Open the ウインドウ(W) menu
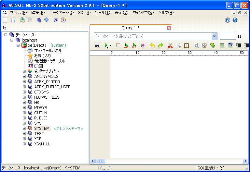 pyautogui.click(x=143, y=13)
